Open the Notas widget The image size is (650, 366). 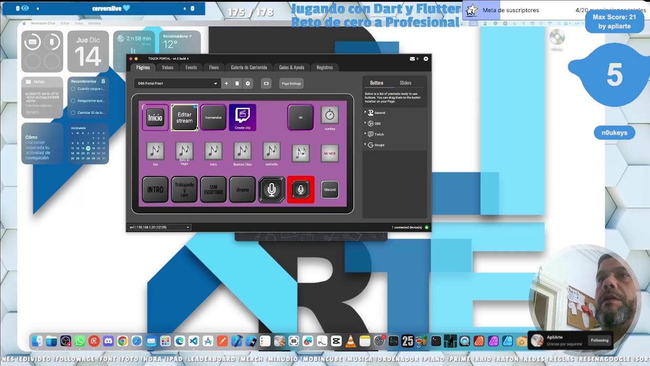[x=42, y=98]
